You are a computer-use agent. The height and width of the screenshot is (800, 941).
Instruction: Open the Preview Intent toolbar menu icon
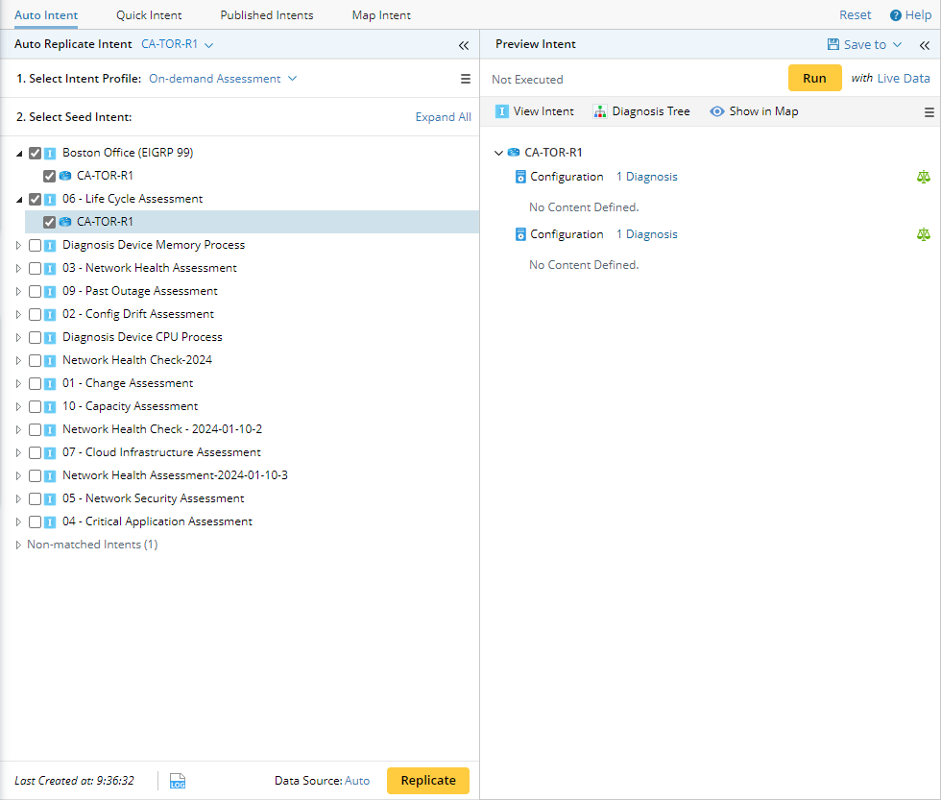(x=929, y=112)
